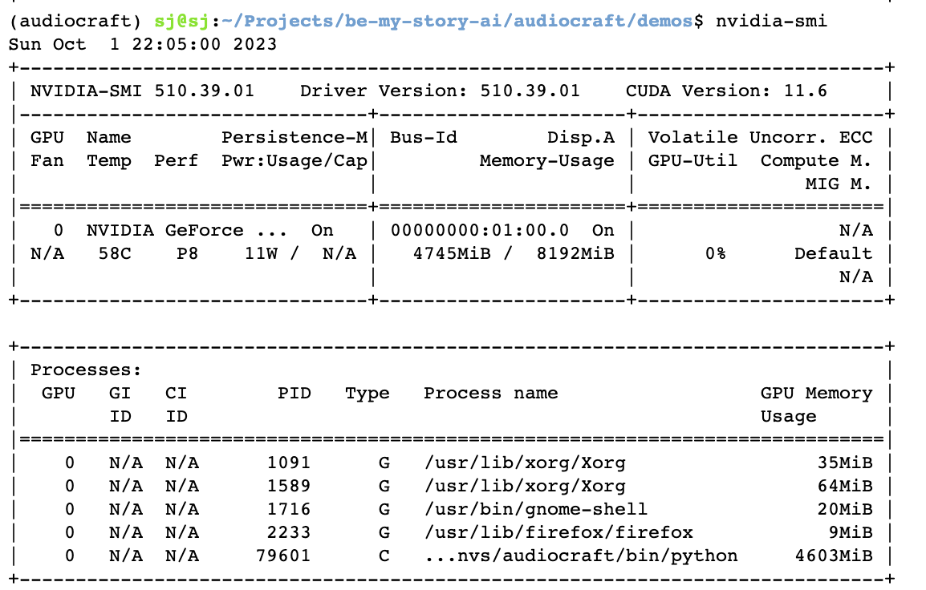This screenshot has width=926, height=590.
Task: Click bus id 00000000:01:00.0
Action: [x=480, y=231]
